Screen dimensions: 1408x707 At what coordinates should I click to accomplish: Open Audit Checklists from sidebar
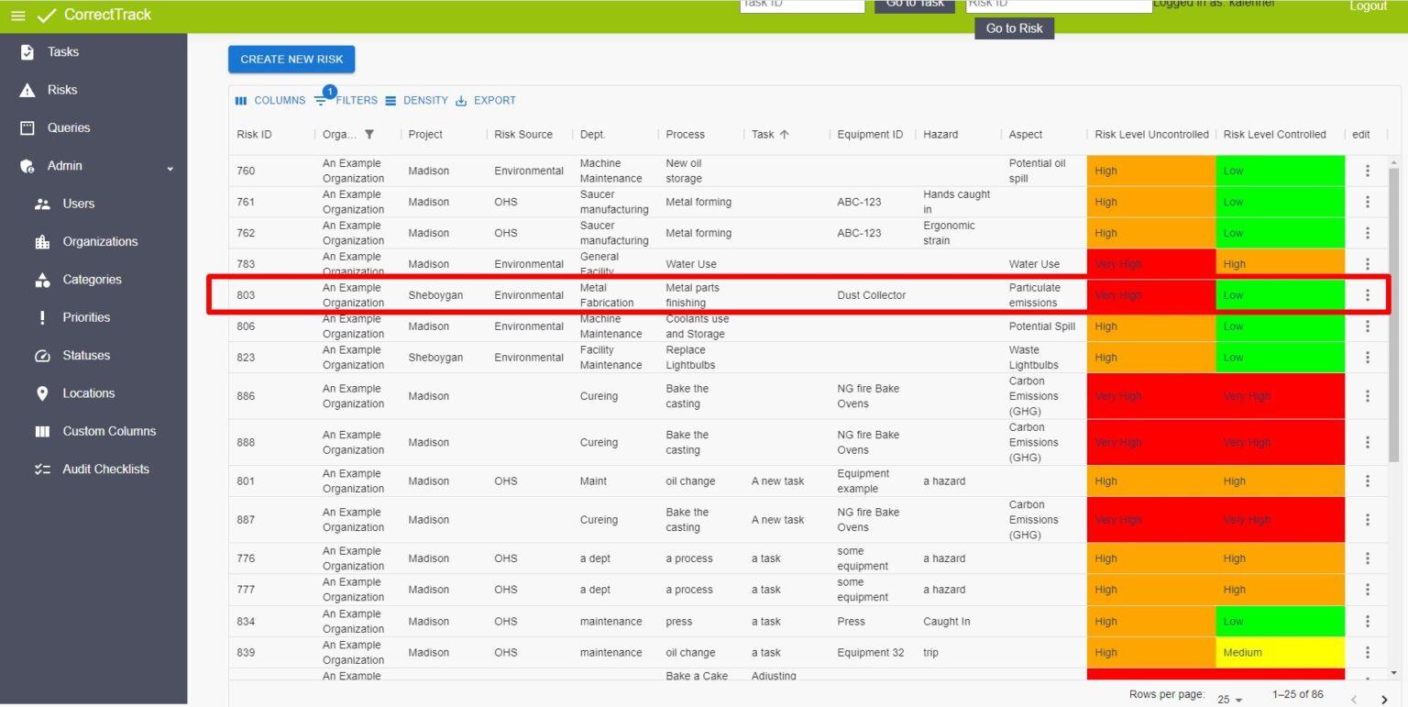[x=105, y=469]
